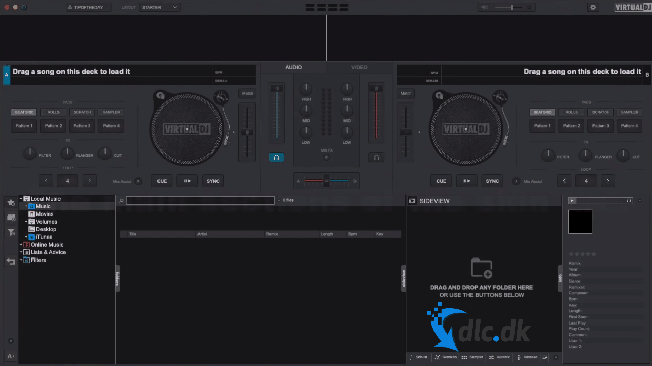Click the CUE button on deck A
The image size is (652, 366).
click(x=162, y=181)
